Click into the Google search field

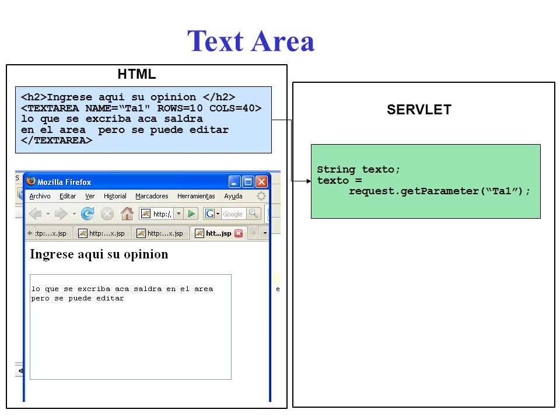pos(233,214)
